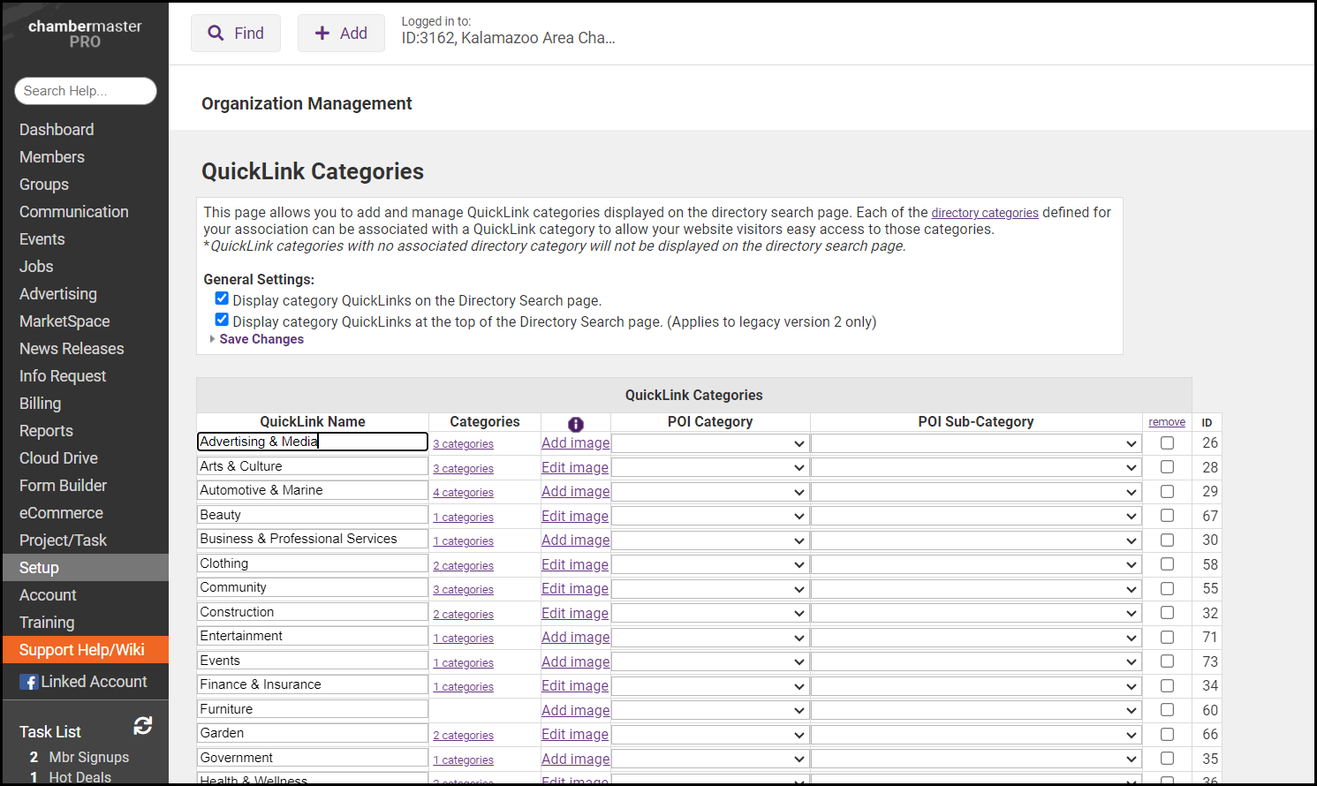The height and width of the screenshot is (786, 1317).
Task: Go to Members in the sidebar
Action: pyautogui.click(x=52, y=157)
